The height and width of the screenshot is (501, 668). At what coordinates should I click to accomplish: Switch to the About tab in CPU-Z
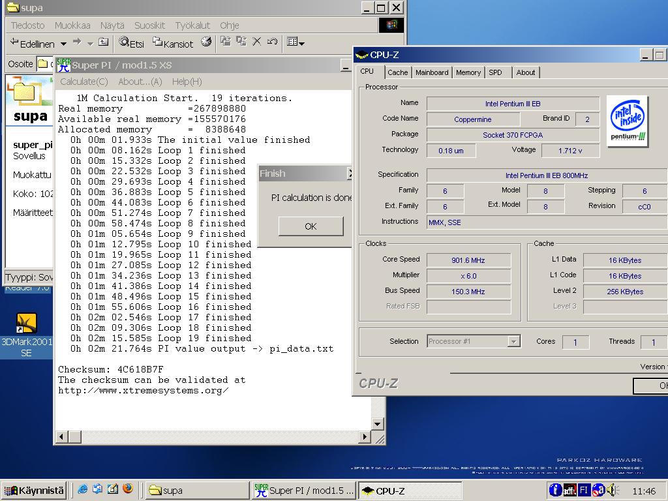point(526,72)
